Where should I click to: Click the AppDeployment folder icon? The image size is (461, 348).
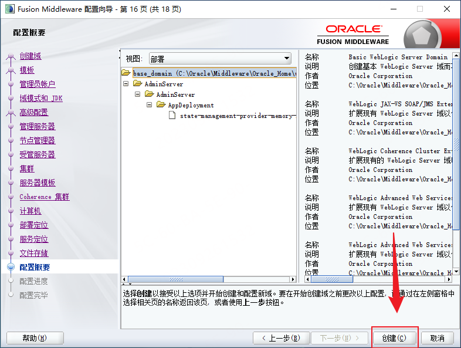pos(161,104)
